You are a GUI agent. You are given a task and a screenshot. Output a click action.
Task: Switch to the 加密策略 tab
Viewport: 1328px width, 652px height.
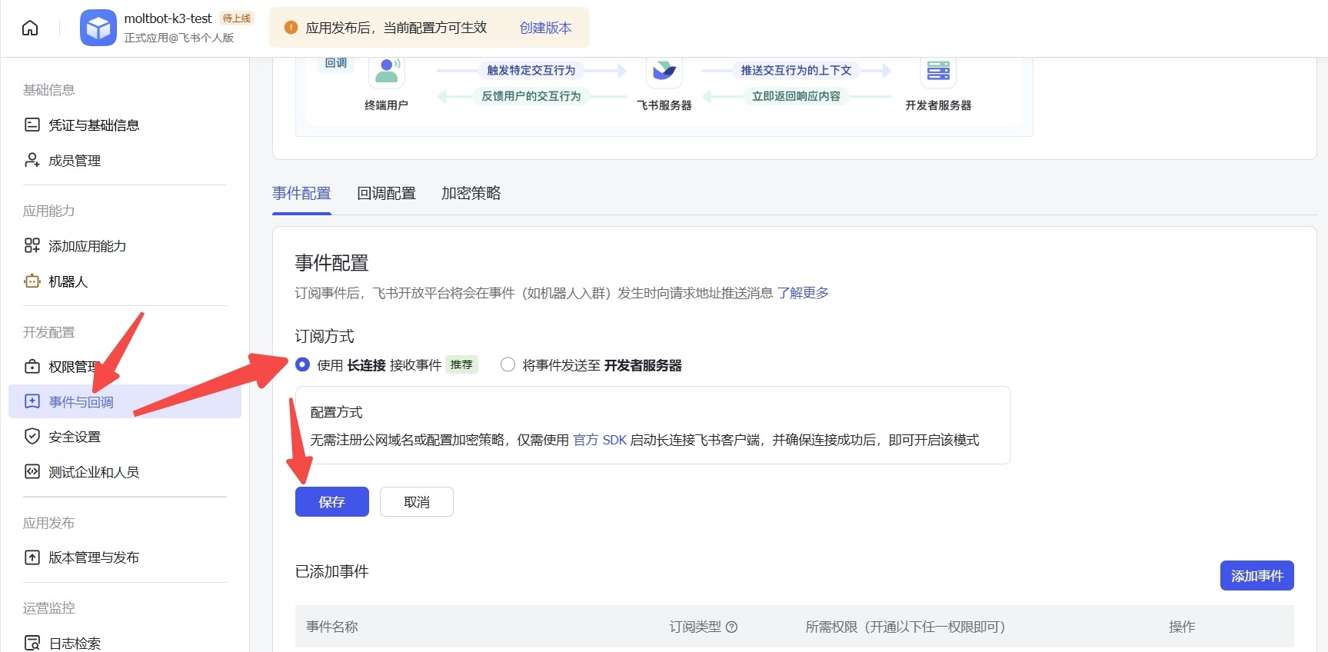(471, 194)
